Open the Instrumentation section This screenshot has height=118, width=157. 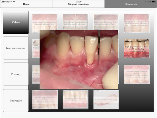(16, 48)
